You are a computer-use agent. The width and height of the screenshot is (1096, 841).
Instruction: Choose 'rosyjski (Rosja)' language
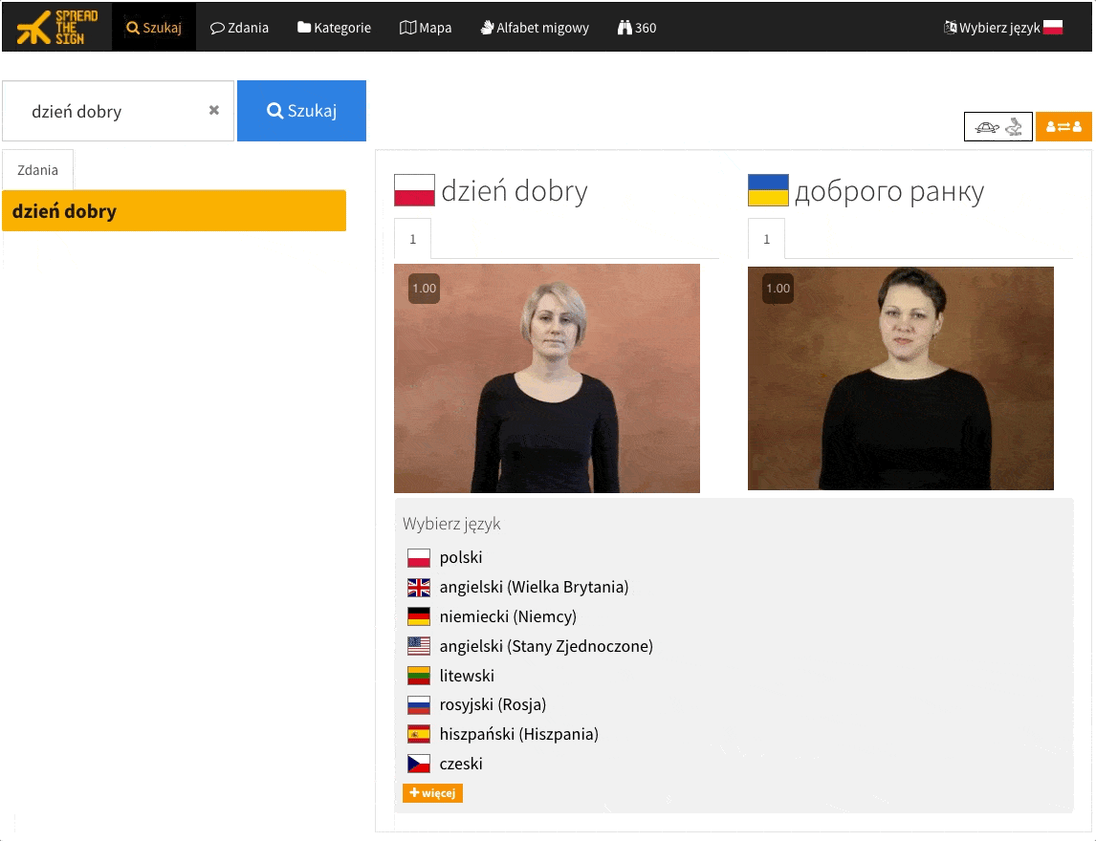[493, 705]
